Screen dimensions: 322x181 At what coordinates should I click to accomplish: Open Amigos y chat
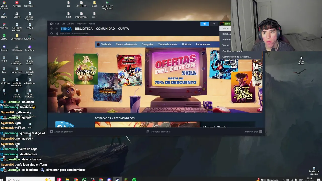pos(253,132)
